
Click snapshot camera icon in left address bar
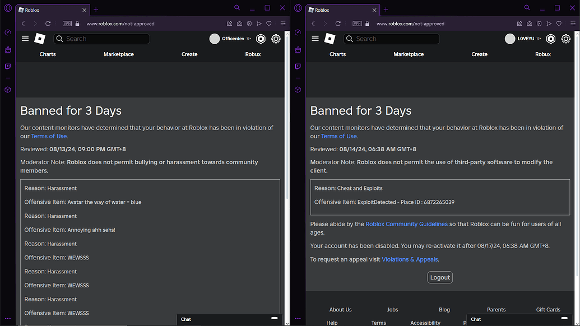tap(239, 24)
